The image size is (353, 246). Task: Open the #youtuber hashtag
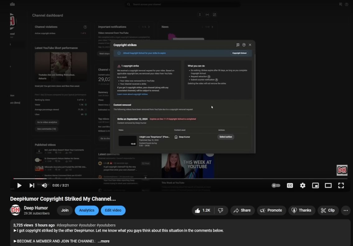(87, 225)
